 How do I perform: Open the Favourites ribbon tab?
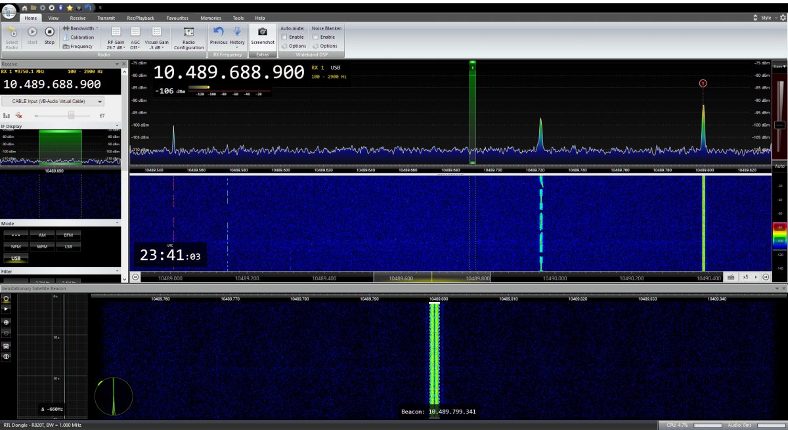click(177, 18)
